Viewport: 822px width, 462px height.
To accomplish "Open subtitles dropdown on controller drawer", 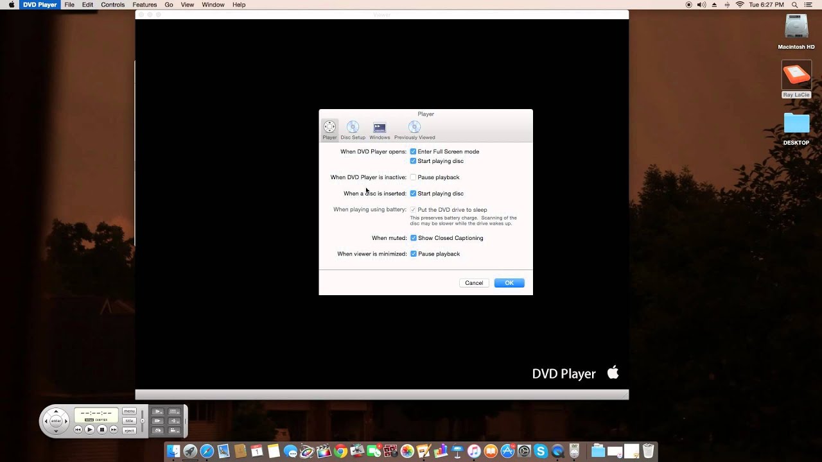I will click(175, 411).
